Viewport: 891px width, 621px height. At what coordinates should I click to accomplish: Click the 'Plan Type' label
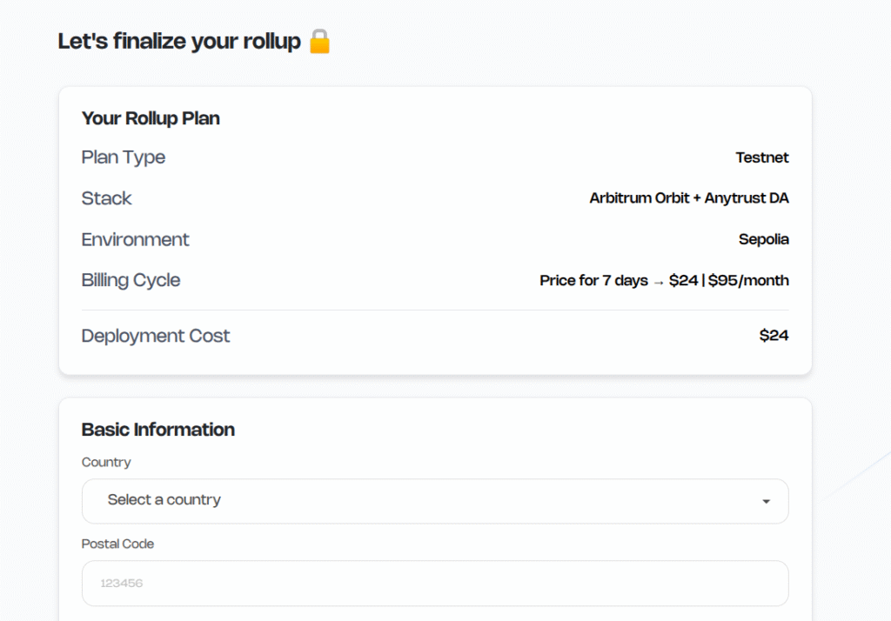[x=124, y=157]
